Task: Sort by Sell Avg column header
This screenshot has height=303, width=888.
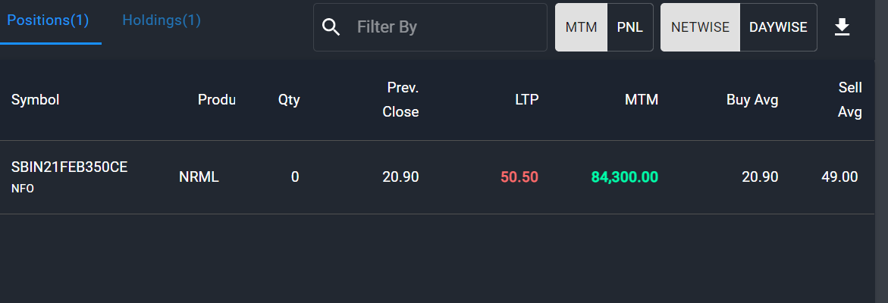Action: click(849, 100)
